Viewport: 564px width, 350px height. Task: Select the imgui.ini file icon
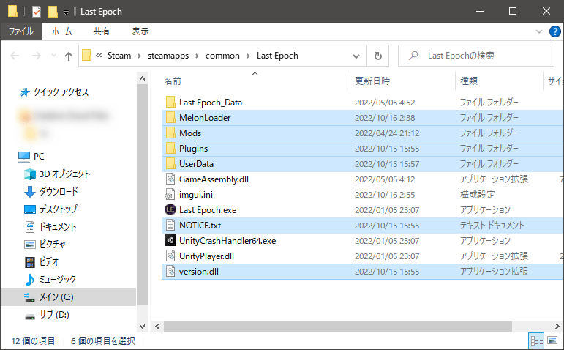pyautogui.click(x=170, y=195)
